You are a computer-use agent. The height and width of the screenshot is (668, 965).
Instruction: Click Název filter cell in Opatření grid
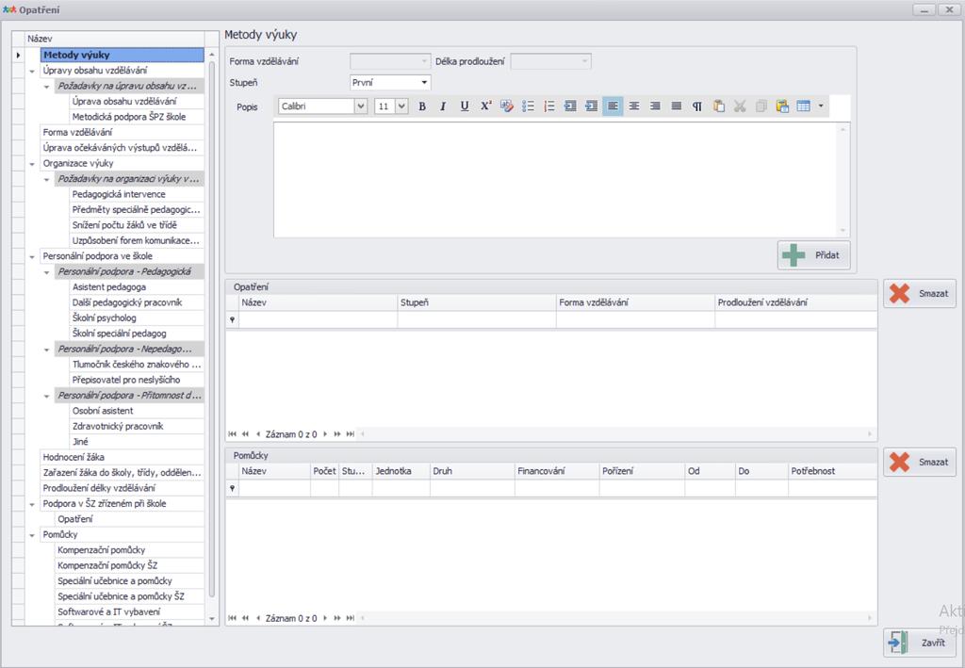[319, 319]
